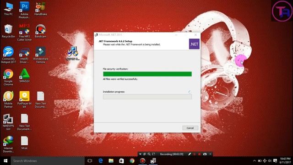Screen dimensions: 293x165
Task: Select the text file next to NMDVPN GUI
Action: [24, 122]
